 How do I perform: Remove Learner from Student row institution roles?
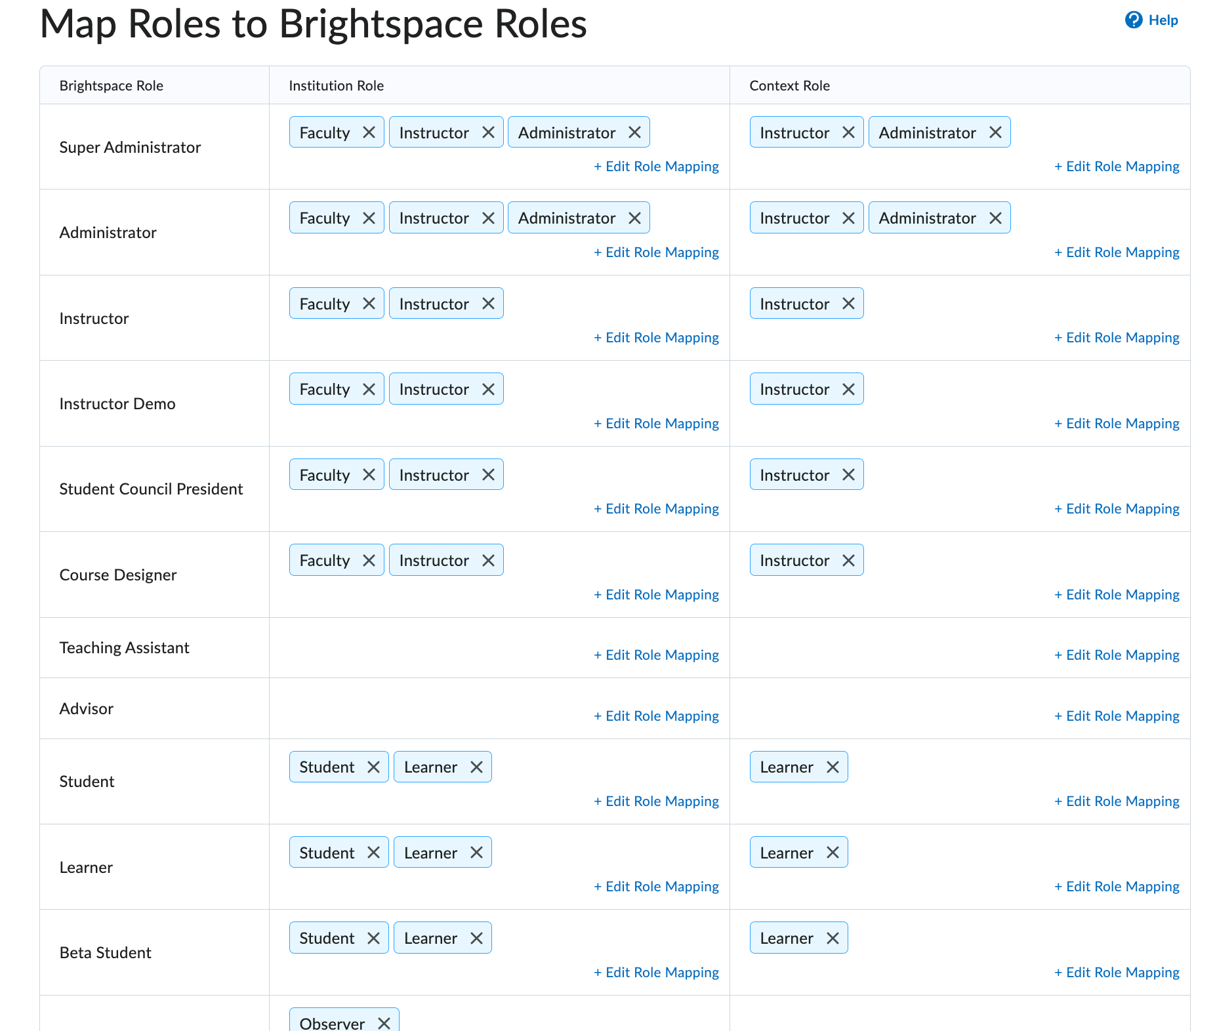click(x=476, y=767)
